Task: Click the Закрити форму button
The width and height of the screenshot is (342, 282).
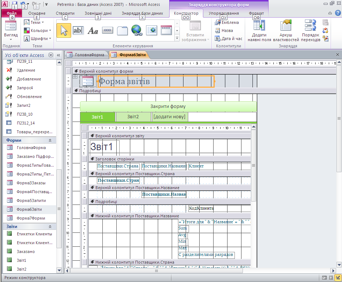Action: [x=168, y=106]
